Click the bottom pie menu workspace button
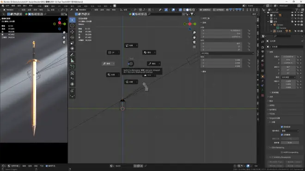Screen dimensions: 305x171 coord(131,82)
